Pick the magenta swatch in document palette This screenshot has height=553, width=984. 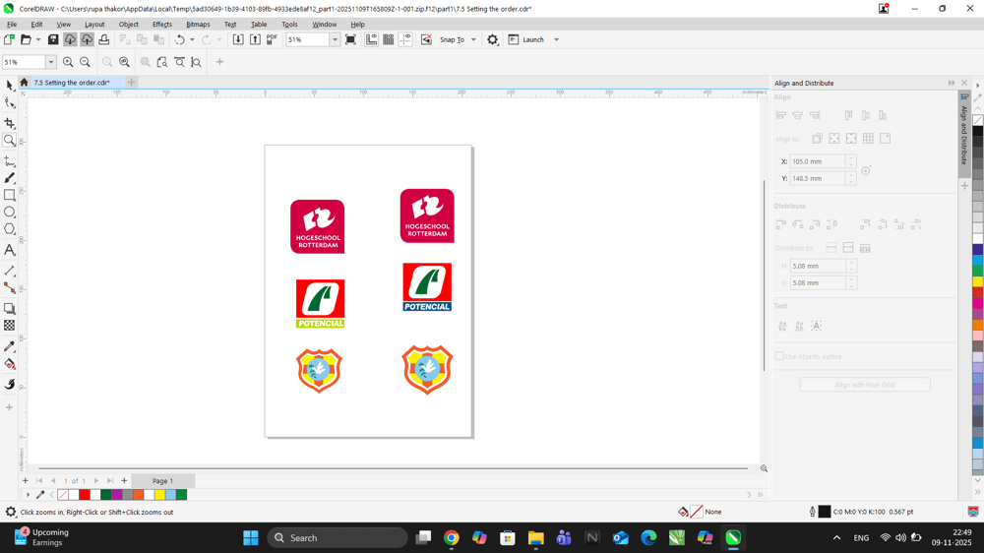117,495
